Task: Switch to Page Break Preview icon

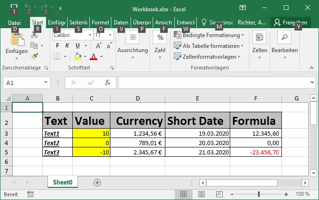Action: [x=219, y=194]
